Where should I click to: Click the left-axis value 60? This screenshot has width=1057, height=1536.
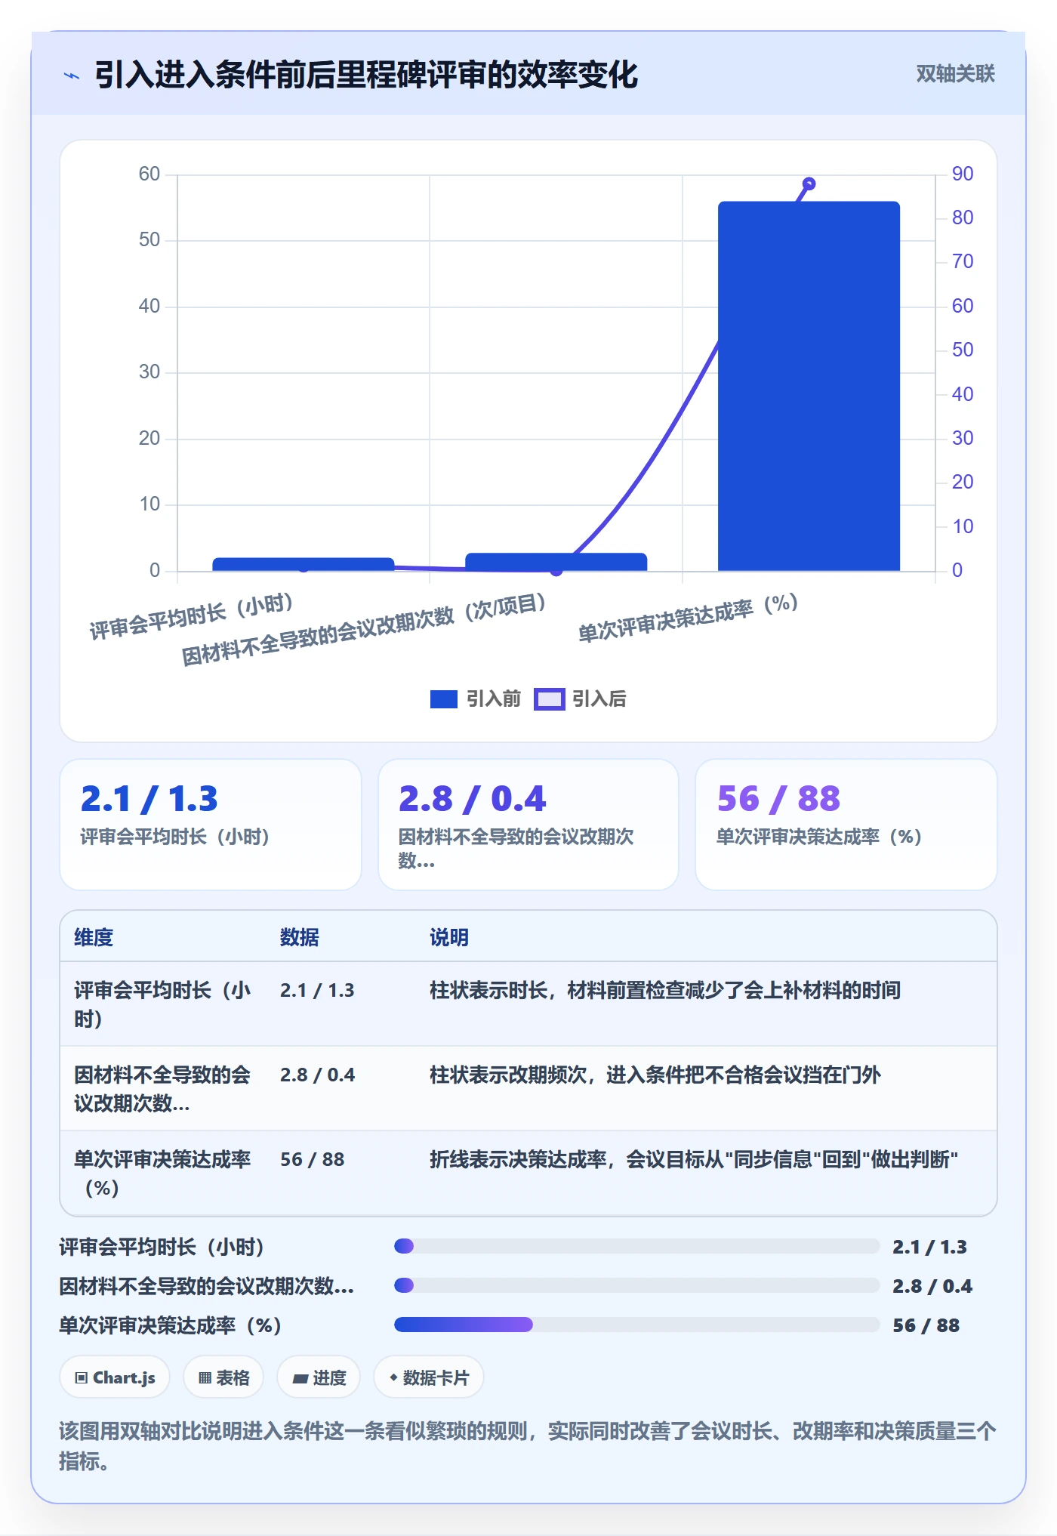pyautogui.click(x=149, y=174)
